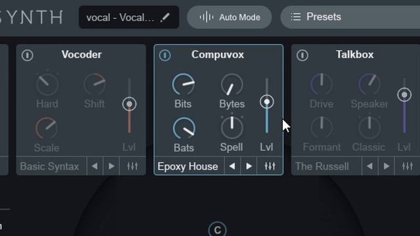Click the Vocoder module title
420x236 pixels.
click(x=81, y=54)
